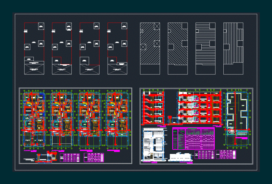Click the magenta title bar under fourth floor plan

(x=113, y=151)
